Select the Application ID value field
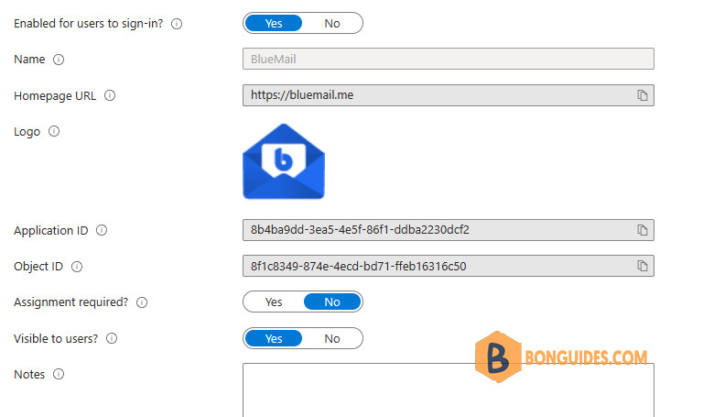Viewport: 703px width, 417px height. (449, 230)
